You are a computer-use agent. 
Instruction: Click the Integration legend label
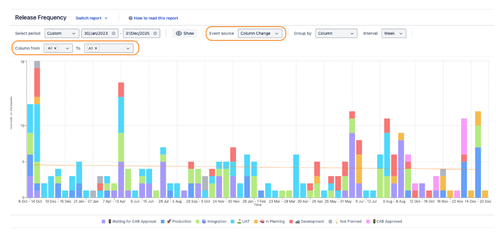[x=217, y=221]
